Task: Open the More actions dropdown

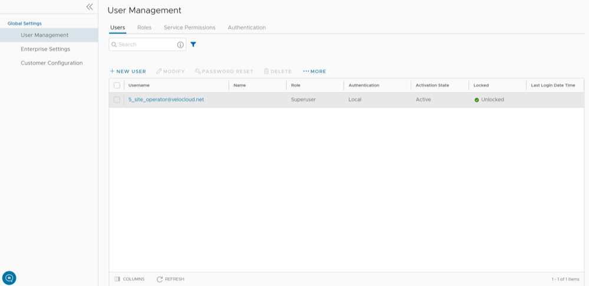Action: 314,71
